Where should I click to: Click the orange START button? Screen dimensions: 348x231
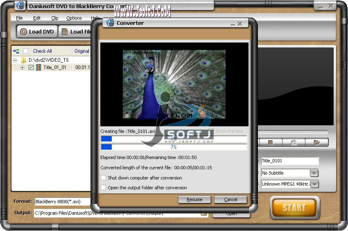pyautogui.click(x=294, y=208)
